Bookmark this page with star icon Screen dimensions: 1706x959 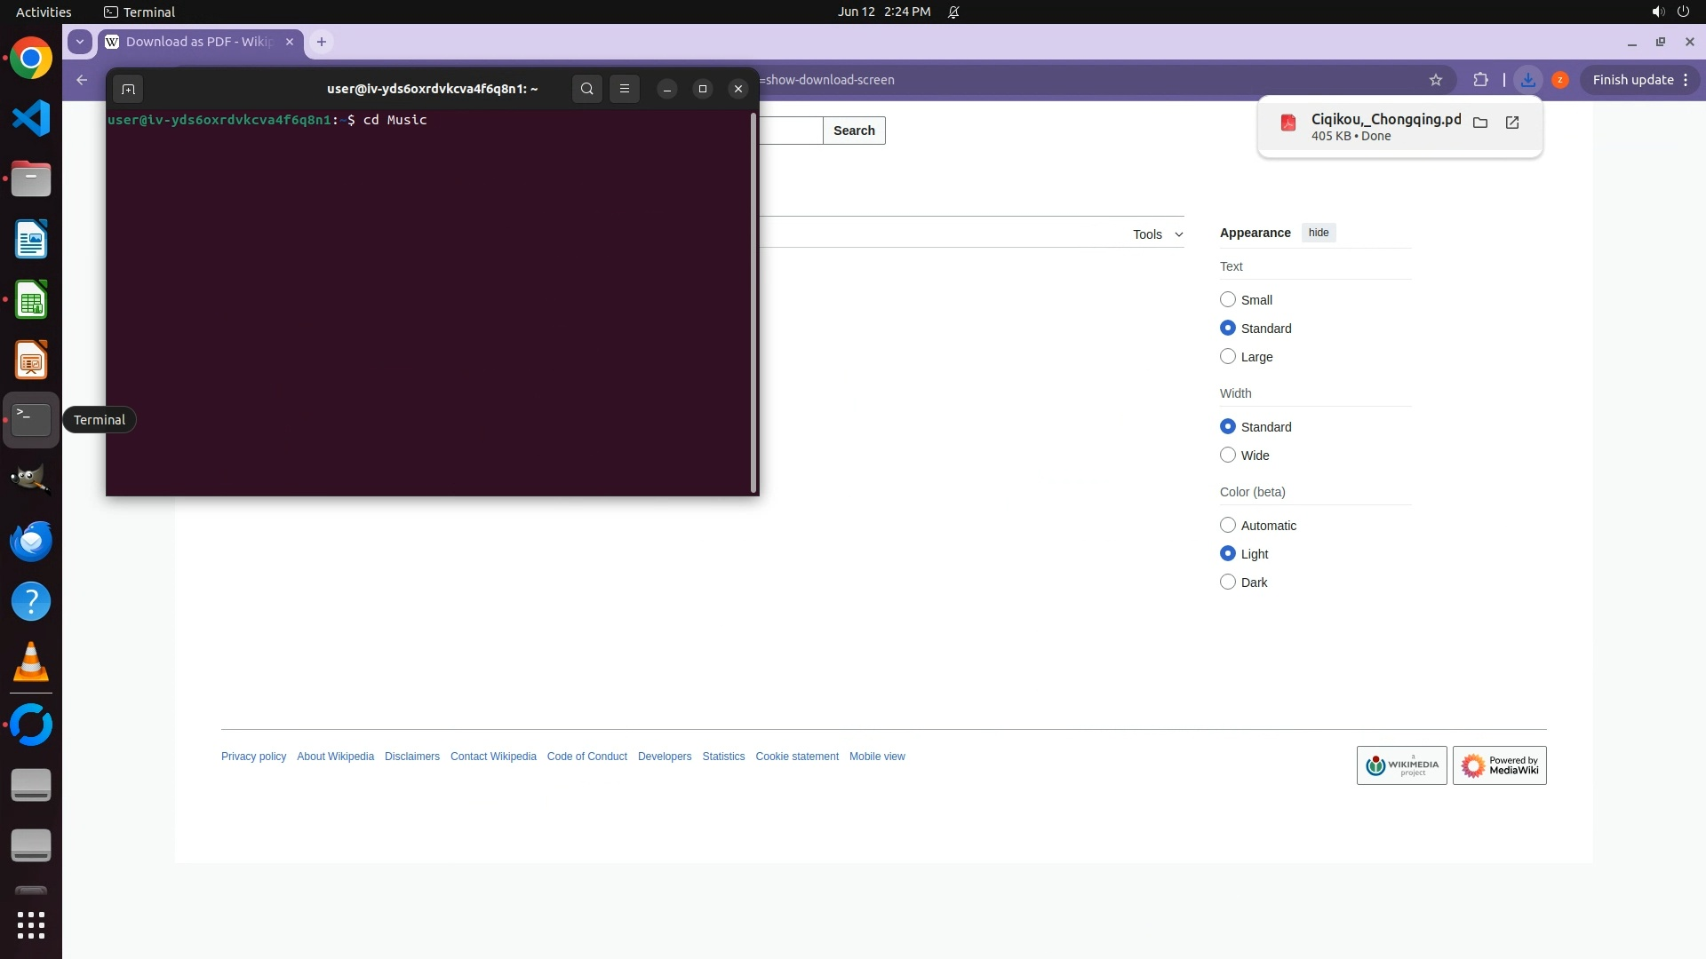pos(1436,80)
